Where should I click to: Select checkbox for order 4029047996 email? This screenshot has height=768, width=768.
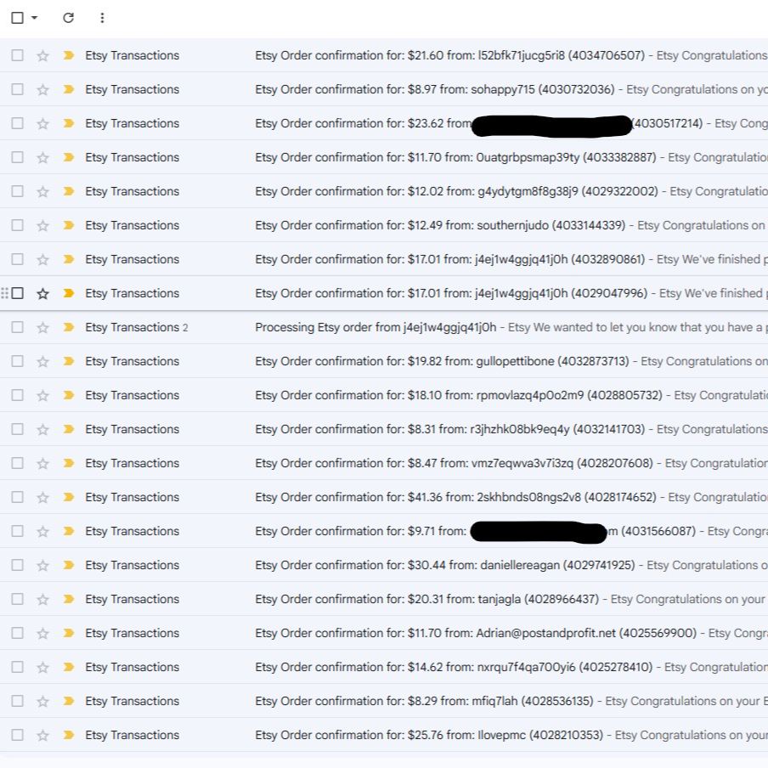(x=18, y=293)
